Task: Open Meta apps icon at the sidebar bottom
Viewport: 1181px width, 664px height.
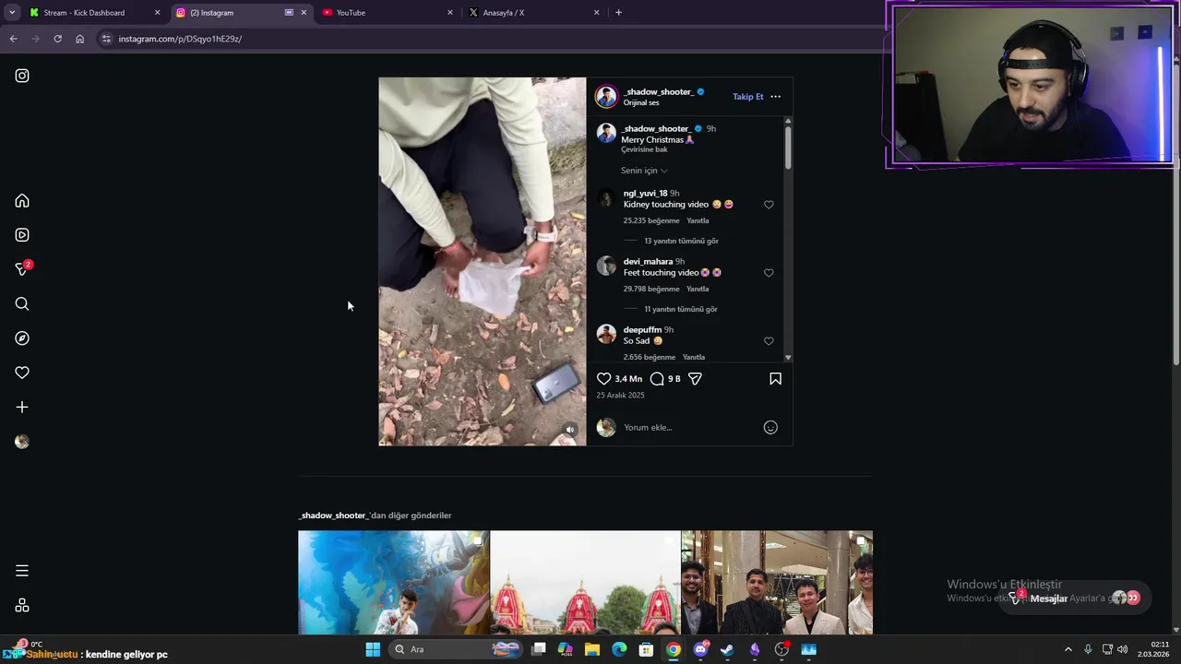Action: click(x=22, y=605)
